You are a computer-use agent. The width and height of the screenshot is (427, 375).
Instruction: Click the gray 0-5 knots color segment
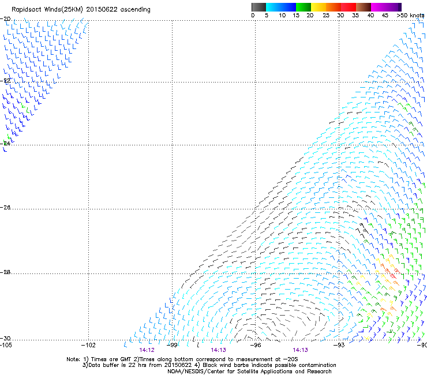[x=259, y=7]
